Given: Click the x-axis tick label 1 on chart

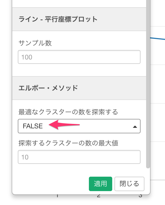Looking at the screenshot, I should click(x=57, y=196).
